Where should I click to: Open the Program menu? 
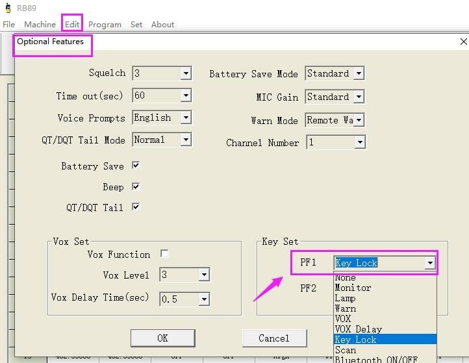coord(105,24)
